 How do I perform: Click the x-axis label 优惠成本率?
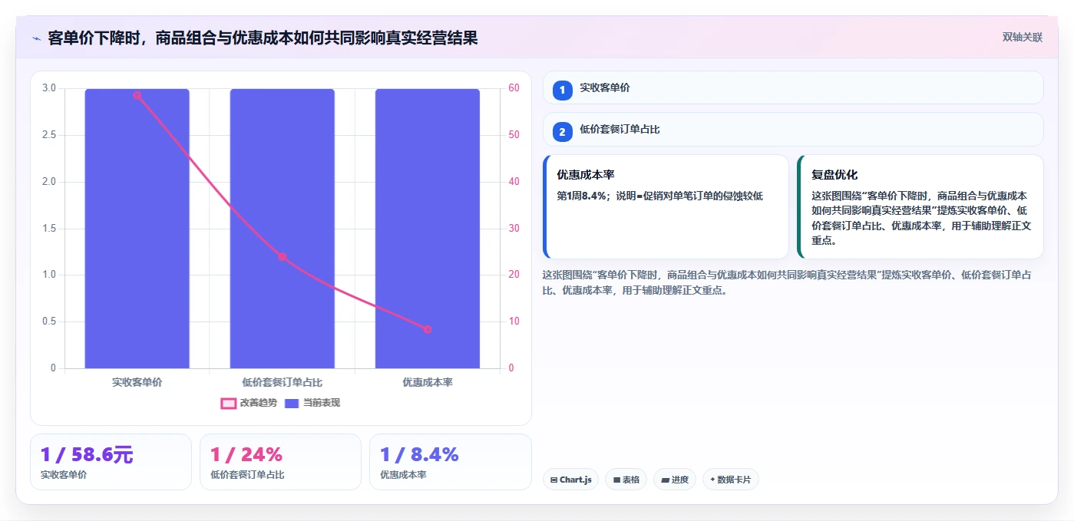427,382
